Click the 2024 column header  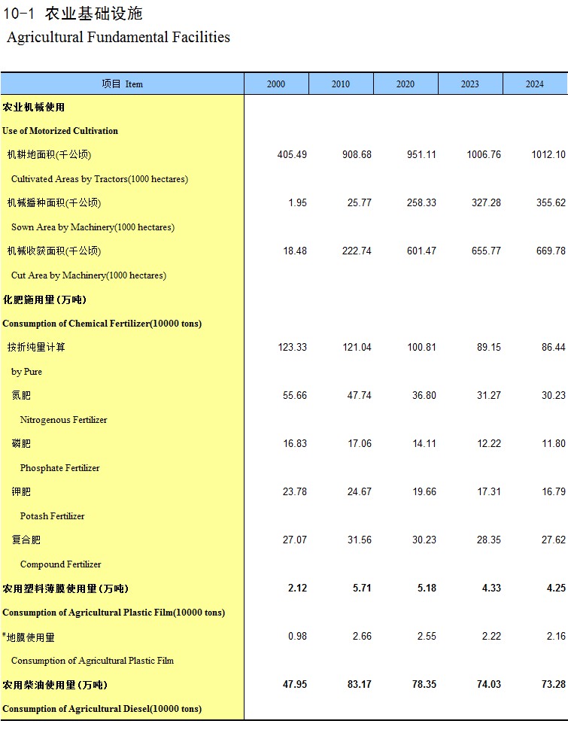[x=535, y=84]
